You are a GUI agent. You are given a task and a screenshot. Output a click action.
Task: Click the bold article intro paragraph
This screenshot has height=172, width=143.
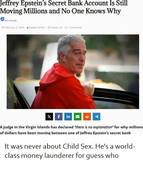[71, 130]
